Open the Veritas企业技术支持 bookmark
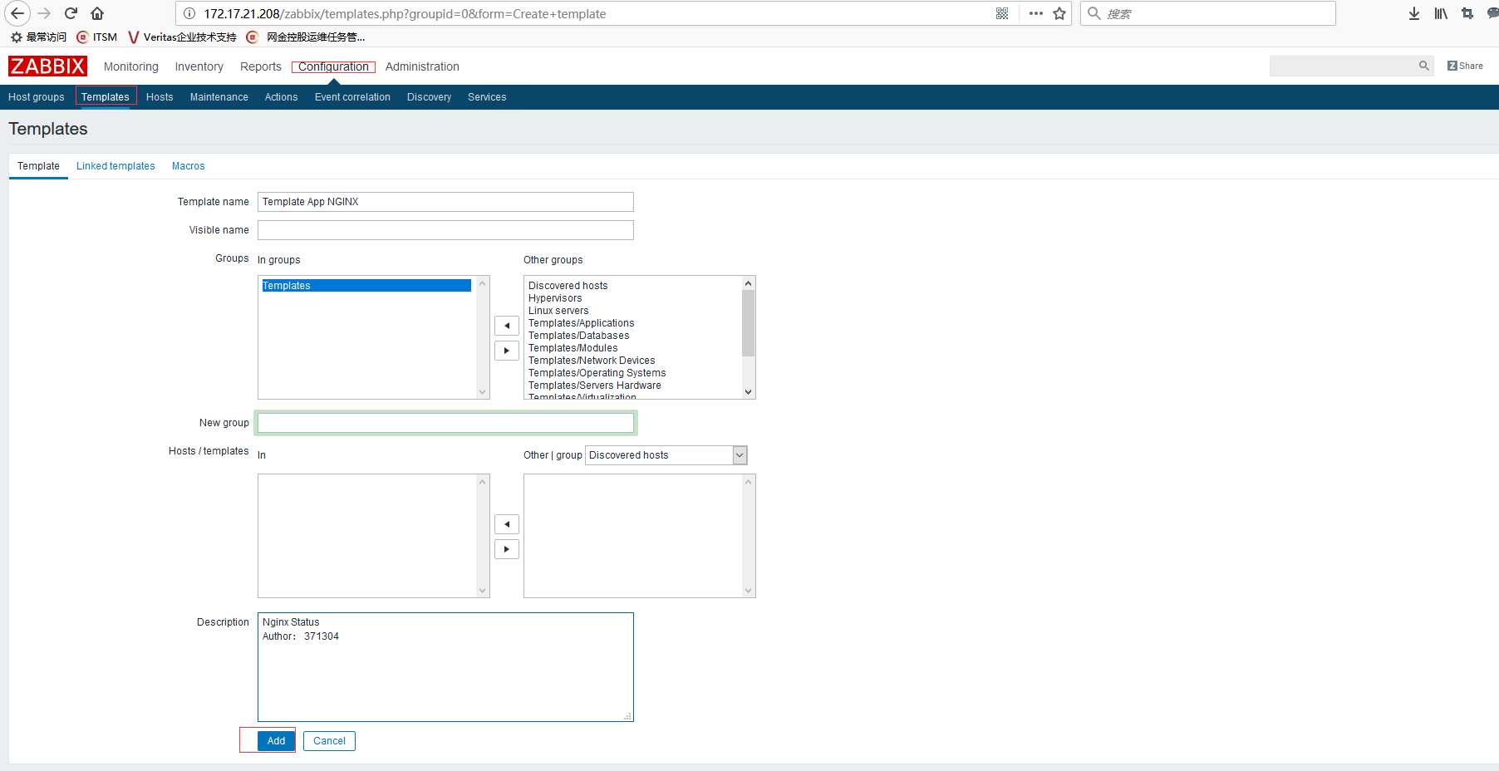The height and width of the screenshot is (771, 1499). 182,37
